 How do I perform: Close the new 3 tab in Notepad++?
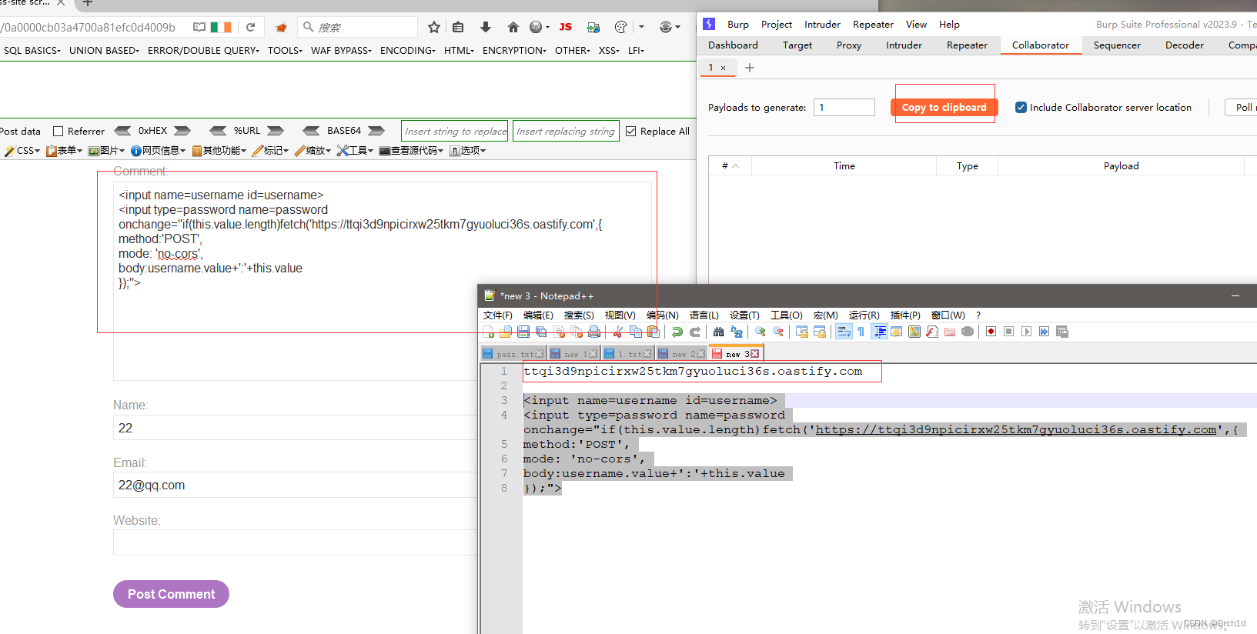pyautogui.click(x=754, y=354)
